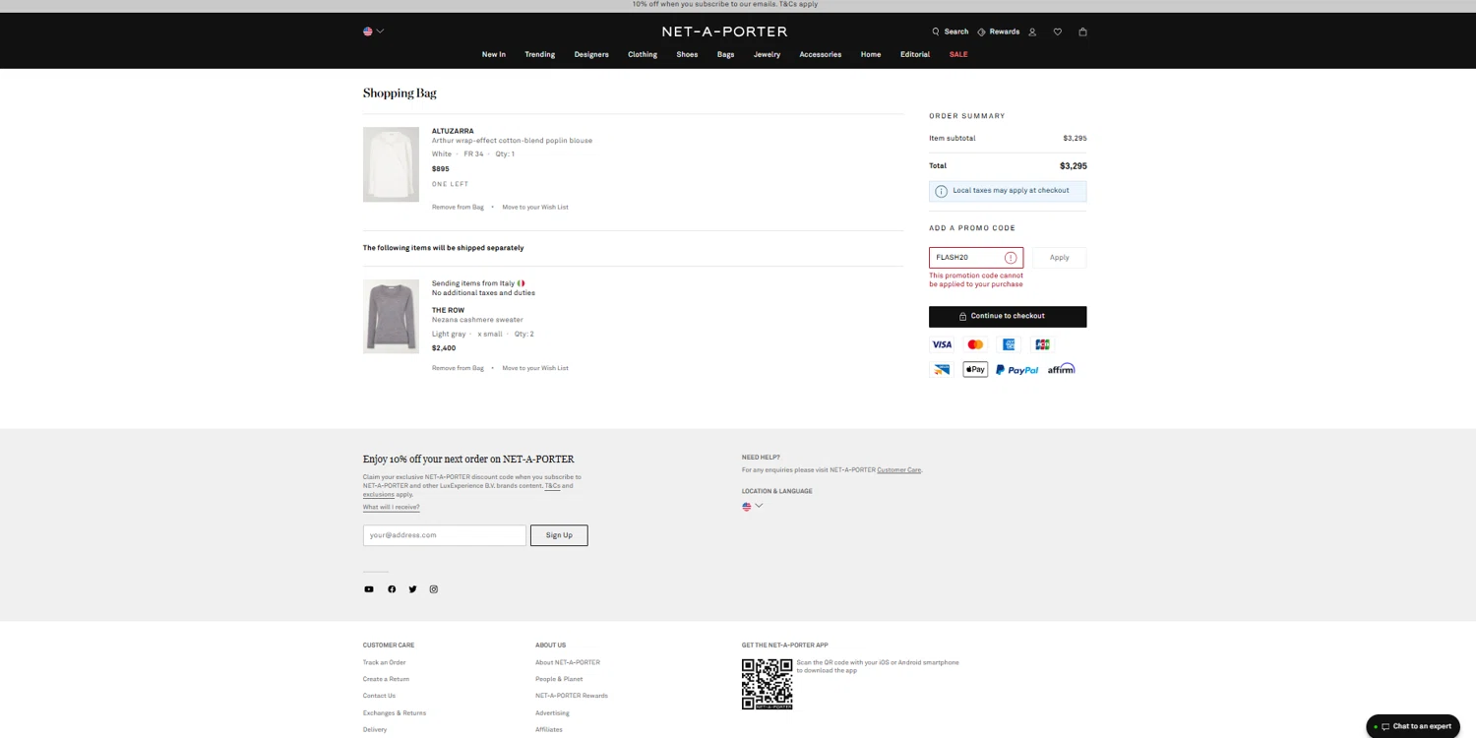1476x738 pixels.
Task: Expand the Location & Language flag dropdown
Action: coord(752,506)
